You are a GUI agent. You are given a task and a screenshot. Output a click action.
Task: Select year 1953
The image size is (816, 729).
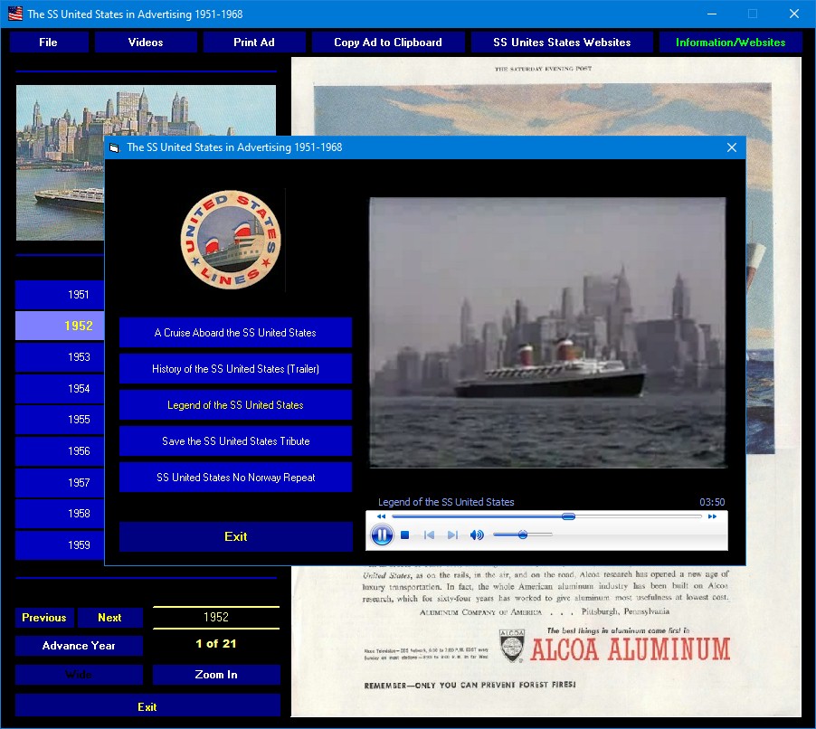coord(60,357)
